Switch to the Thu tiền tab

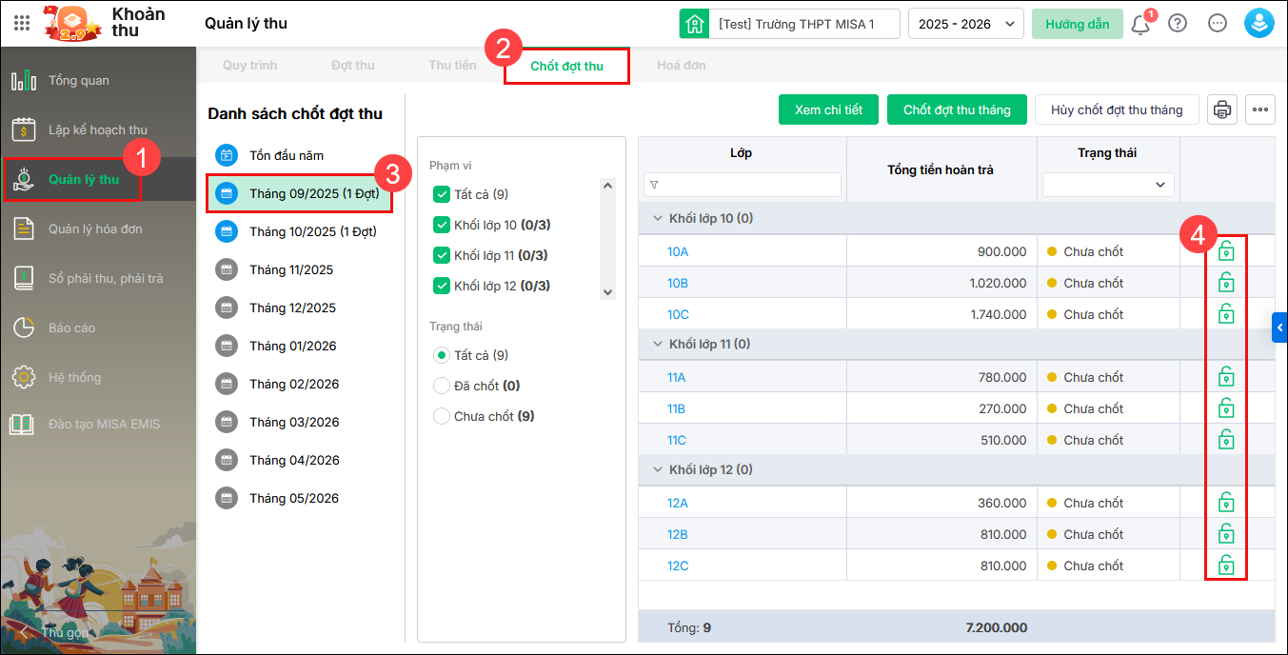[452, 66]
